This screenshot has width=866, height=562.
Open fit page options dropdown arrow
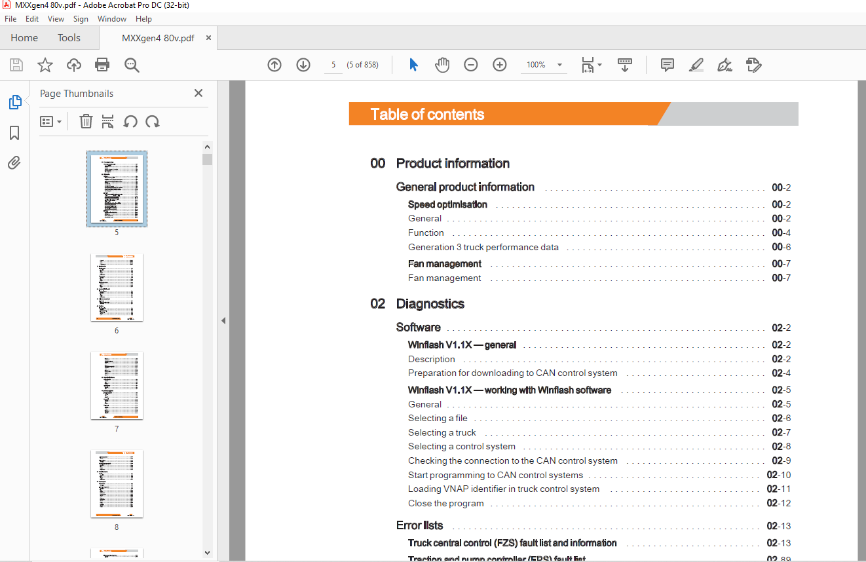599,65
